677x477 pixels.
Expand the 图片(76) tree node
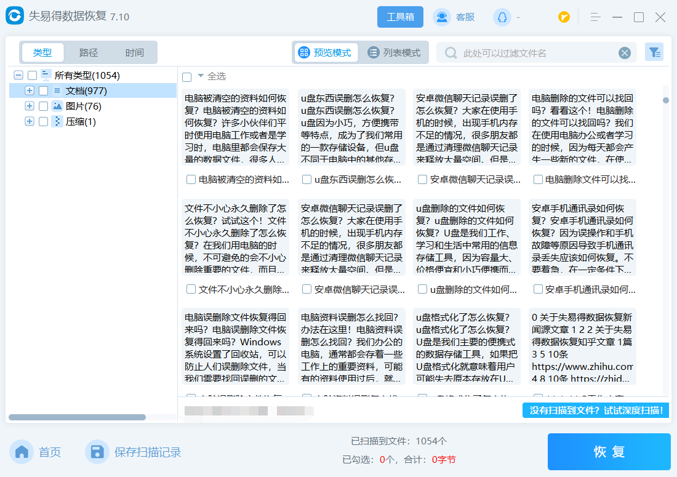(30, 106)
